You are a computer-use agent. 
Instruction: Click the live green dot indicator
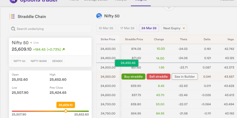coord(31,42)
